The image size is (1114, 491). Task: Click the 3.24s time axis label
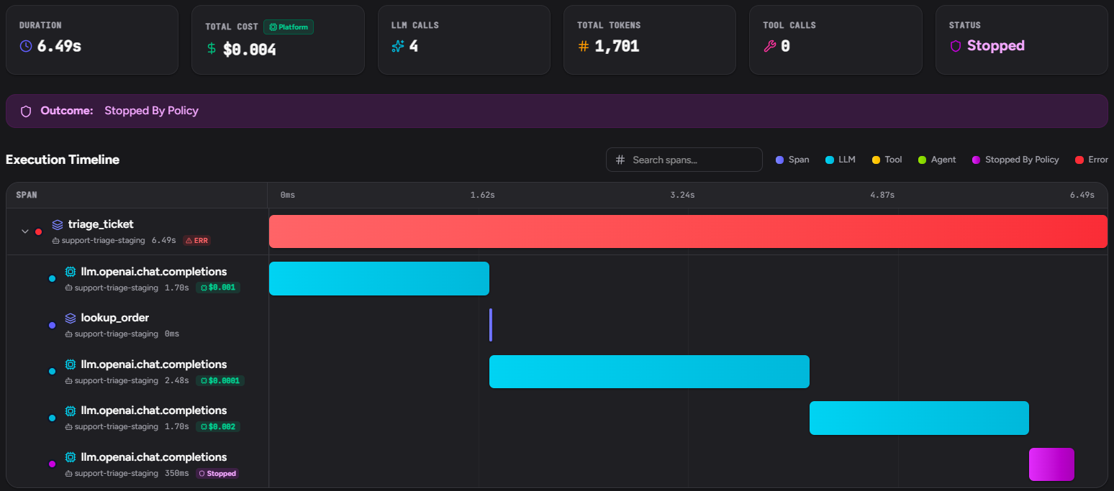coord(682,195)
